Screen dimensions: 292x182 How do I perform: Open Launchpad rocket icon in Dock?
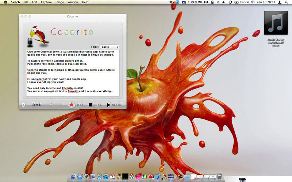[x=87, y=177]
